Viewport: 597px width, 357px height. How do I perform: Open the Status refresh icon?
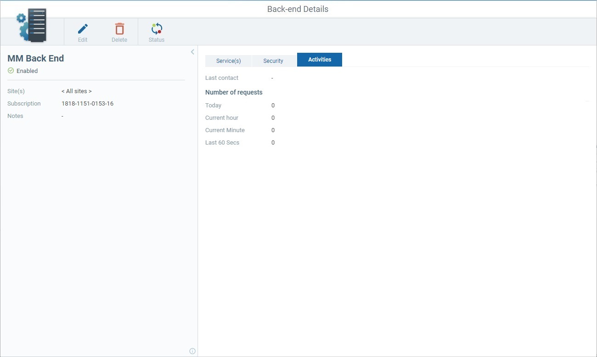156,28
